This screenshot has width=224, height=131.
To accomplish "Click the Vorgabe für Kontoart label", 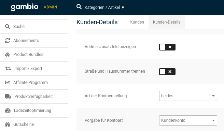I will [103, 120].
